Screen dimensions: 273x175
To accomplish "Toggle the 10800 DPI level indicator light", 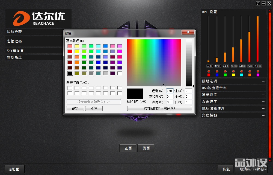I will point(258,71).
